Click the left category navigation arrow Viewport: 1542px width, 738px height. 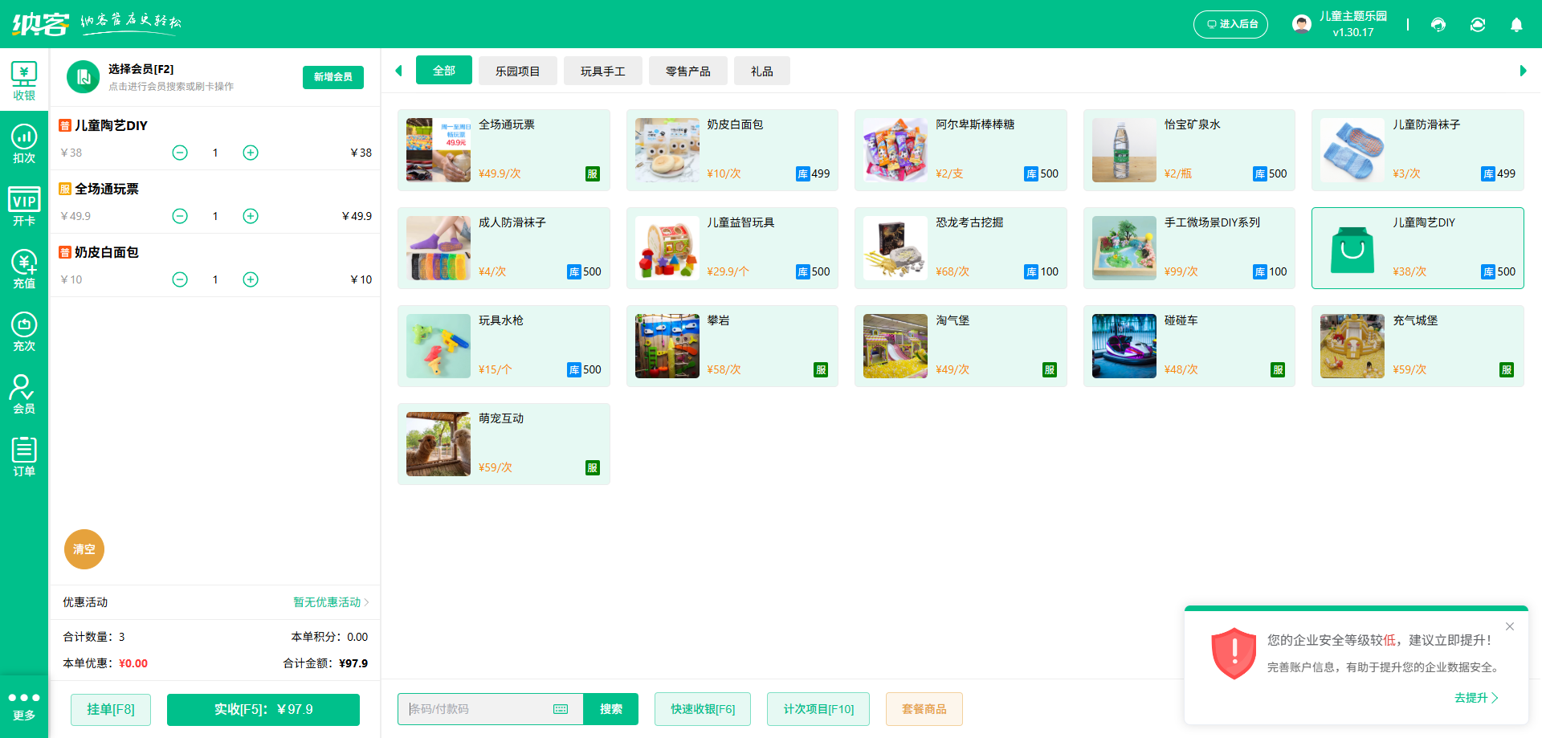(x=398, y=71)
